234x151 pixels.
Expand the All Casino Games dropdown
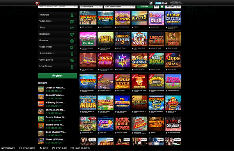pyautogui.click(x=120, y=7)
